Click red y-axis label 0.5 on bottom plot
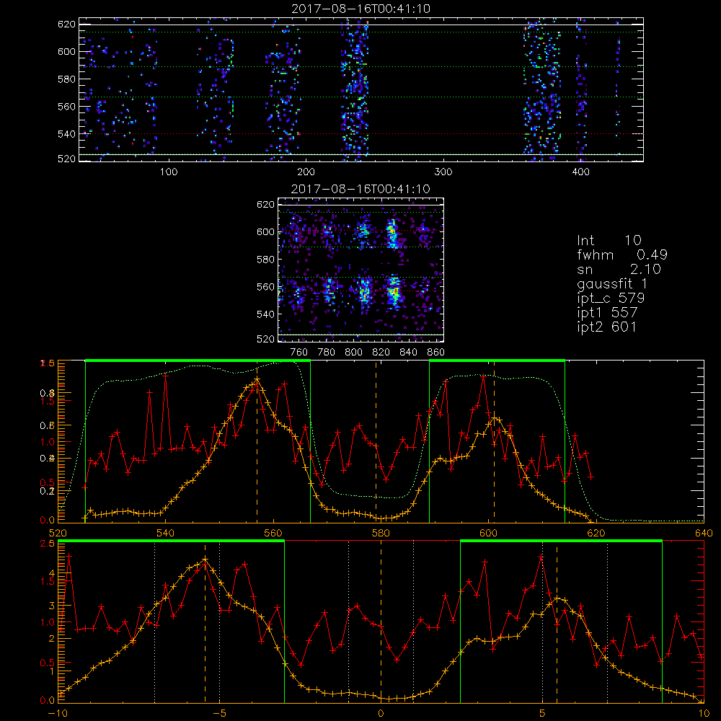 [48, 663]
